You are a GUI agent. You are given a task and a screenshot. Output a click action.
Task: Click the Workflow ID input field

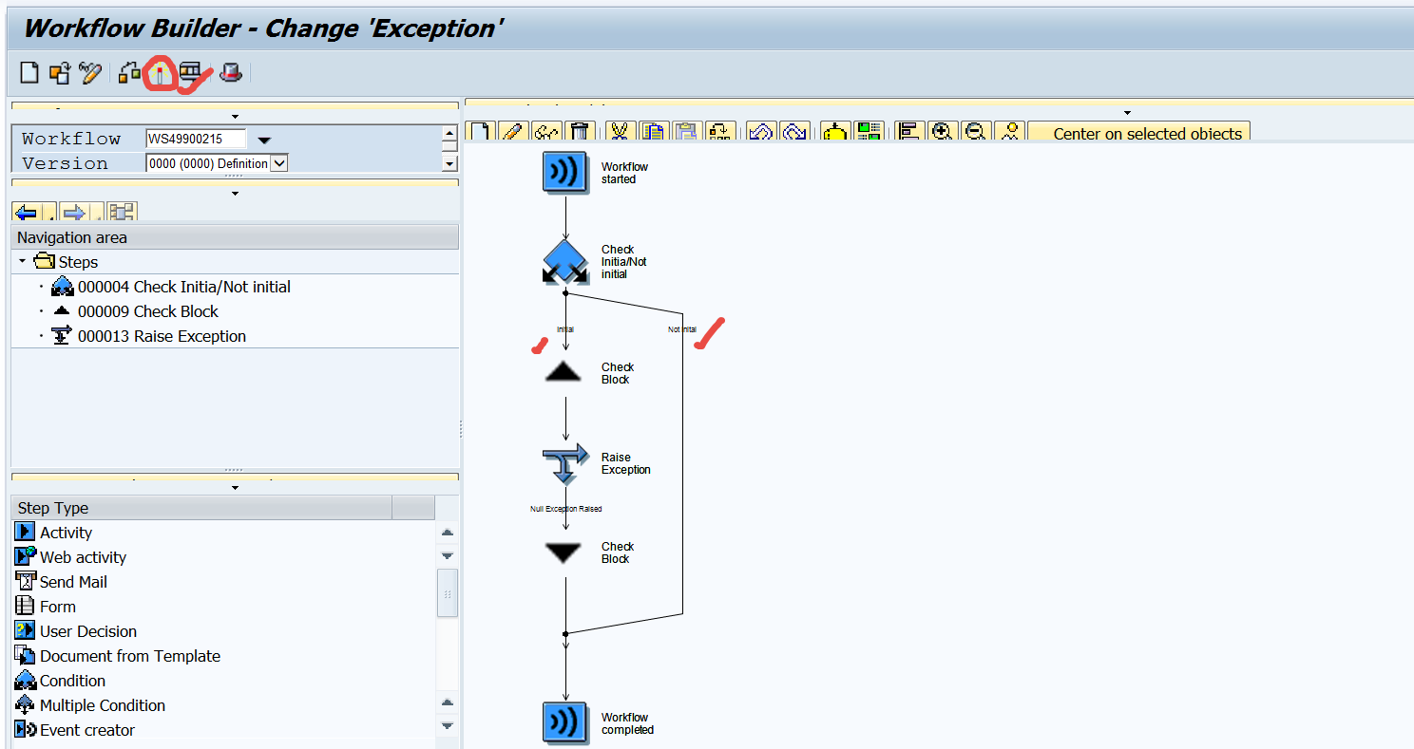point(195,139)
